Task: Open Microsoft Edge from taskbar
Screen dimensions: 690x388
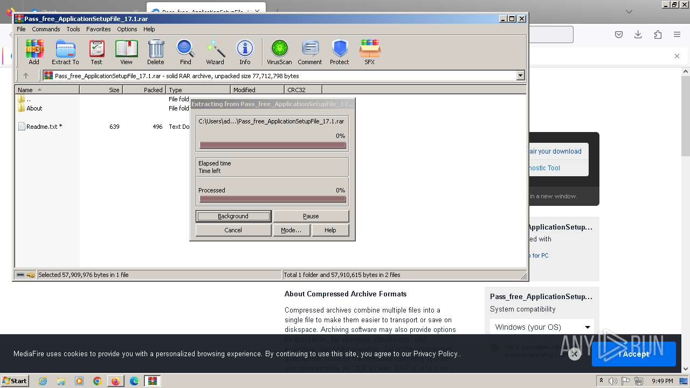Action: coord(134,381)
